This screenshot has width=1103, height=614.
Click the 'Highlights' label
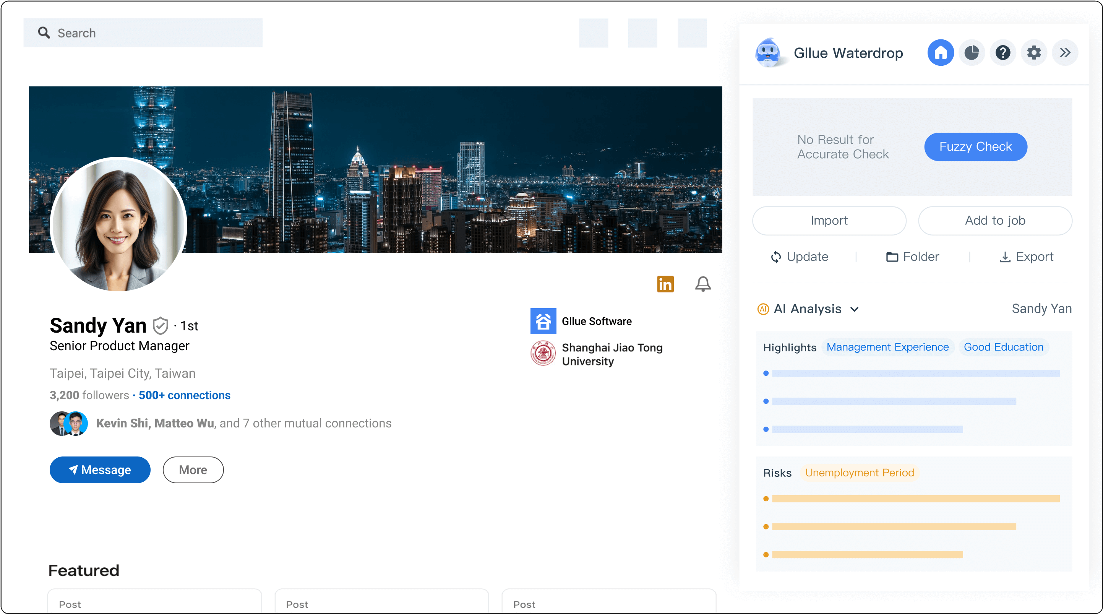[790, 348]
